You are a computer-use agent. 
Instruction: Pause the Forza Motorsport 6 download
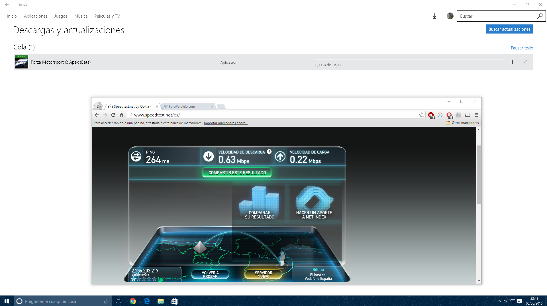tap(512, 62)
